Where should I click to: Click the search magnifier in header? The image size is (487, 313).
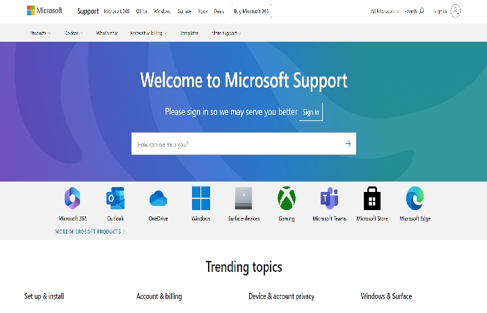pos(422,11)
